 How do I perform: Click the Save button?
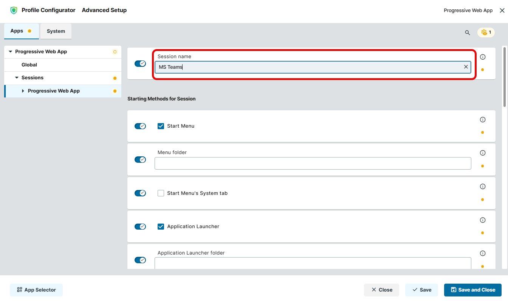point(421,290)
